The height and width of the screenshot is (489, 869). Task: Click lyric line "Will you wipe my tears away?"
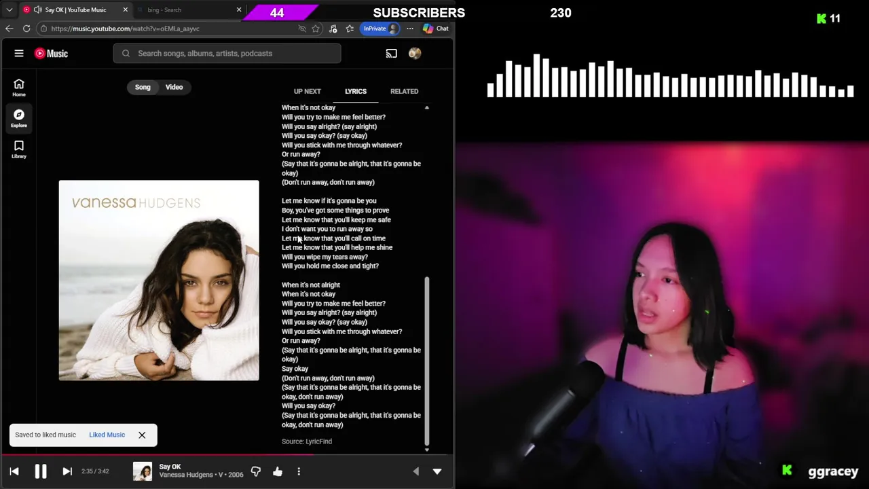325,257
